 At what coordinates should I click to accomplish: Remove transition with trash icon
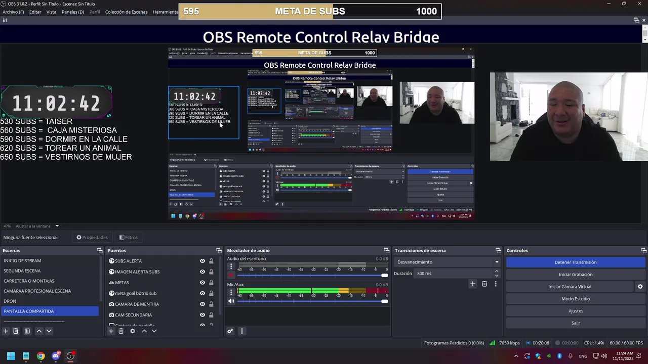[x=484, y=284]
